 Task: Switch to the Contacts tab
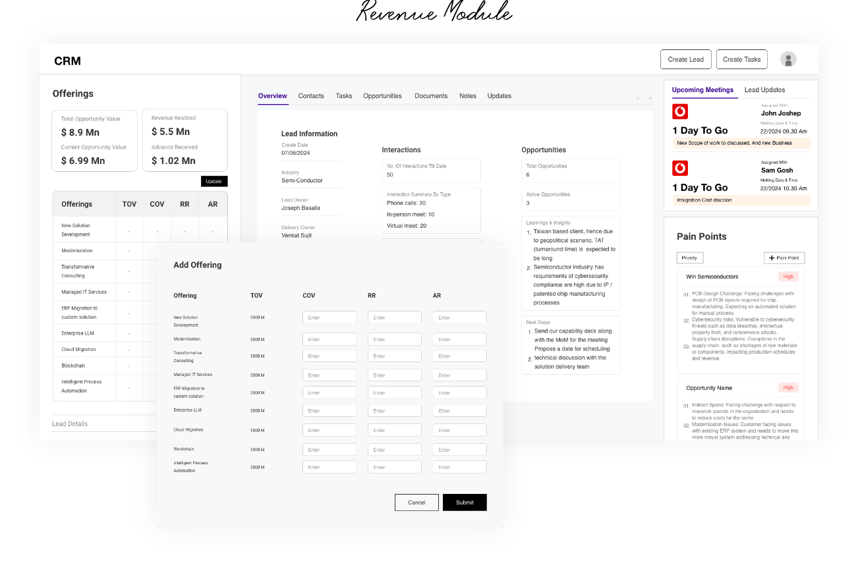[311, 96]
